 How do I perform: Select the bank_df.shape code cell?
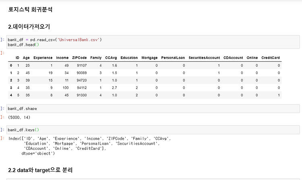tap(153, 109)
